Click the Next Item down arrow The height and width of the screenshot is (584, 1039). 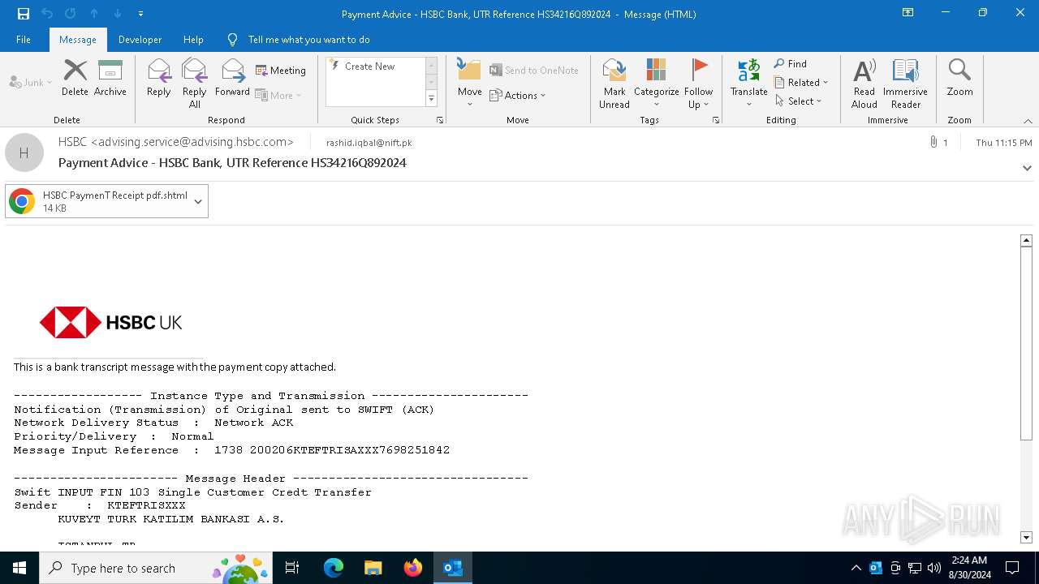pos(118,14)
